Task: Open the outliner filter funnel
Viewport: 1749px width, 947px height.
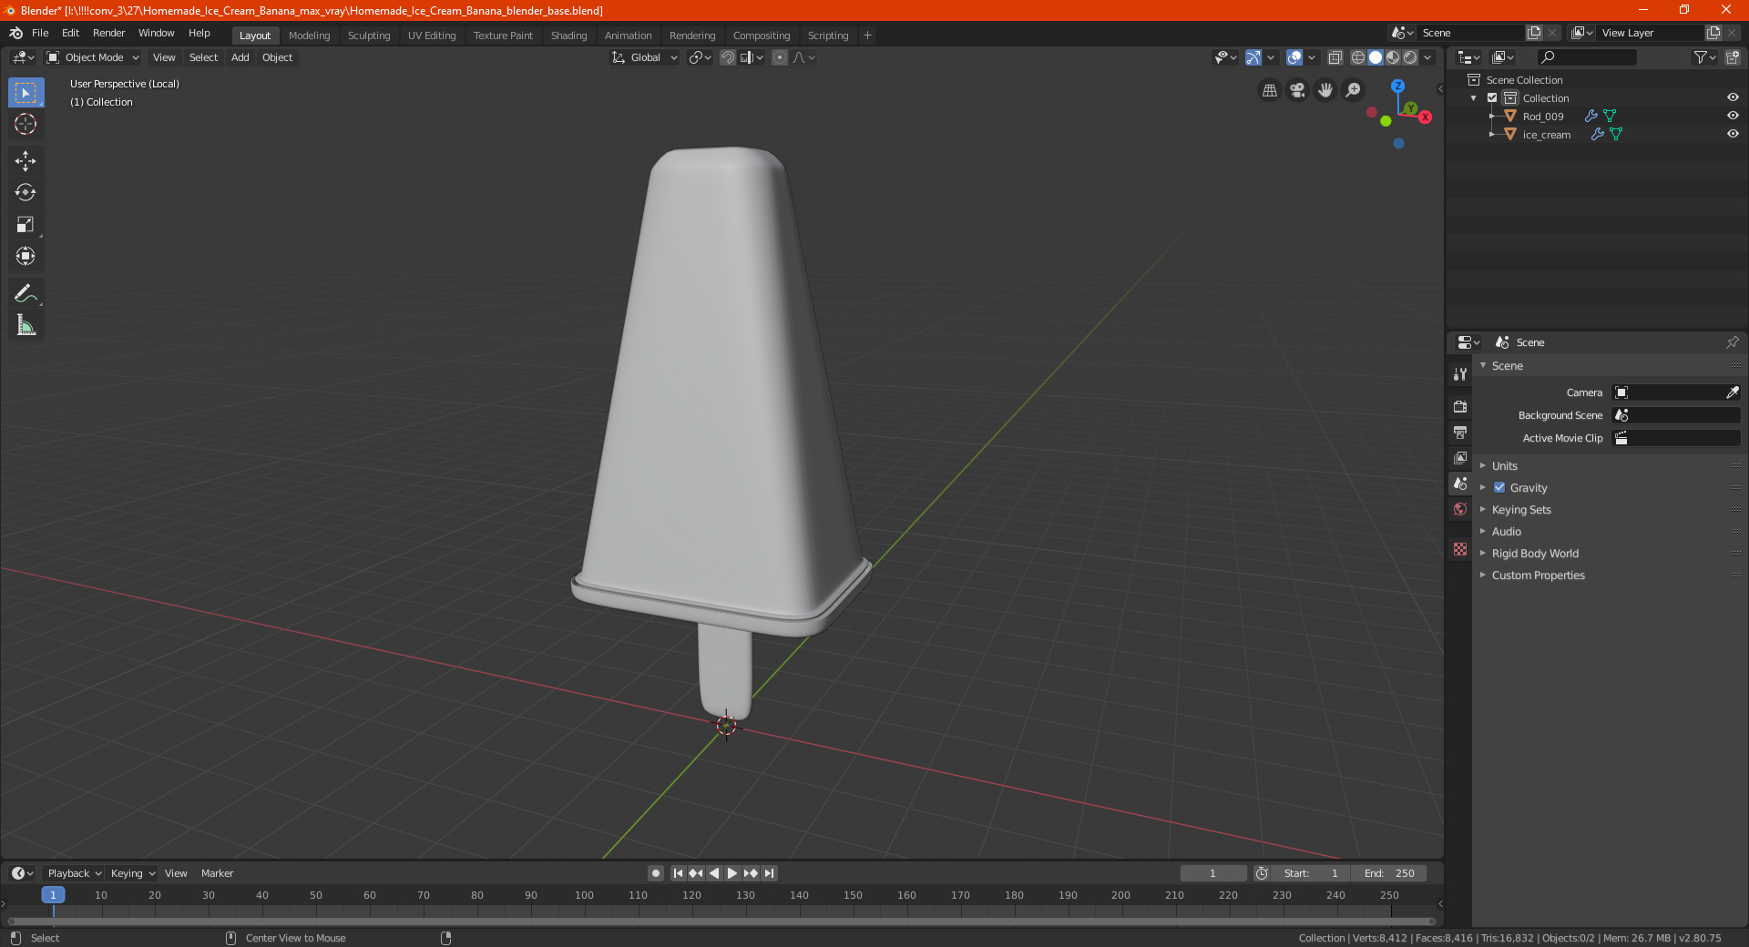Action: (1703, 57)
